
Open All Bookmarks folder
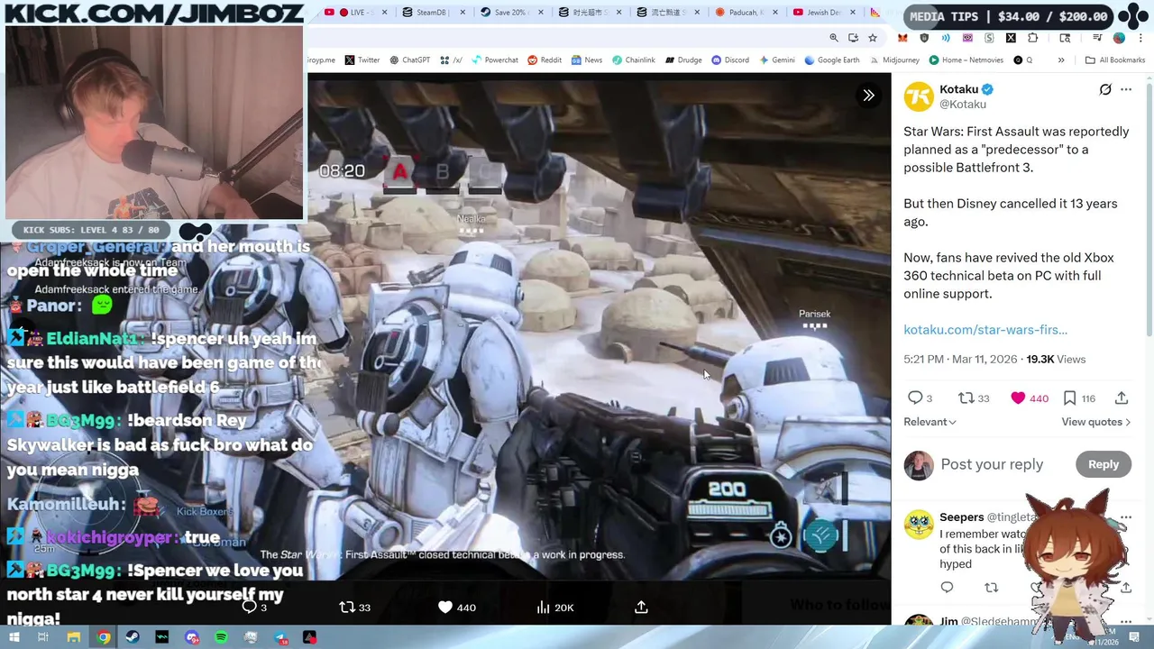coord(1115,59)
